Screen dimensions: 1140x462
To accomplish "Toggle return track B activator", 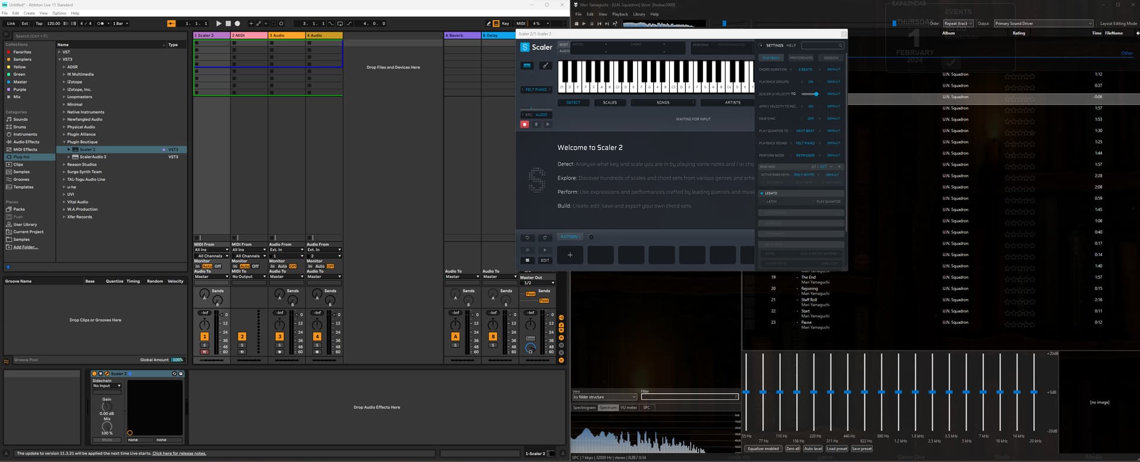I will [493, 336].
